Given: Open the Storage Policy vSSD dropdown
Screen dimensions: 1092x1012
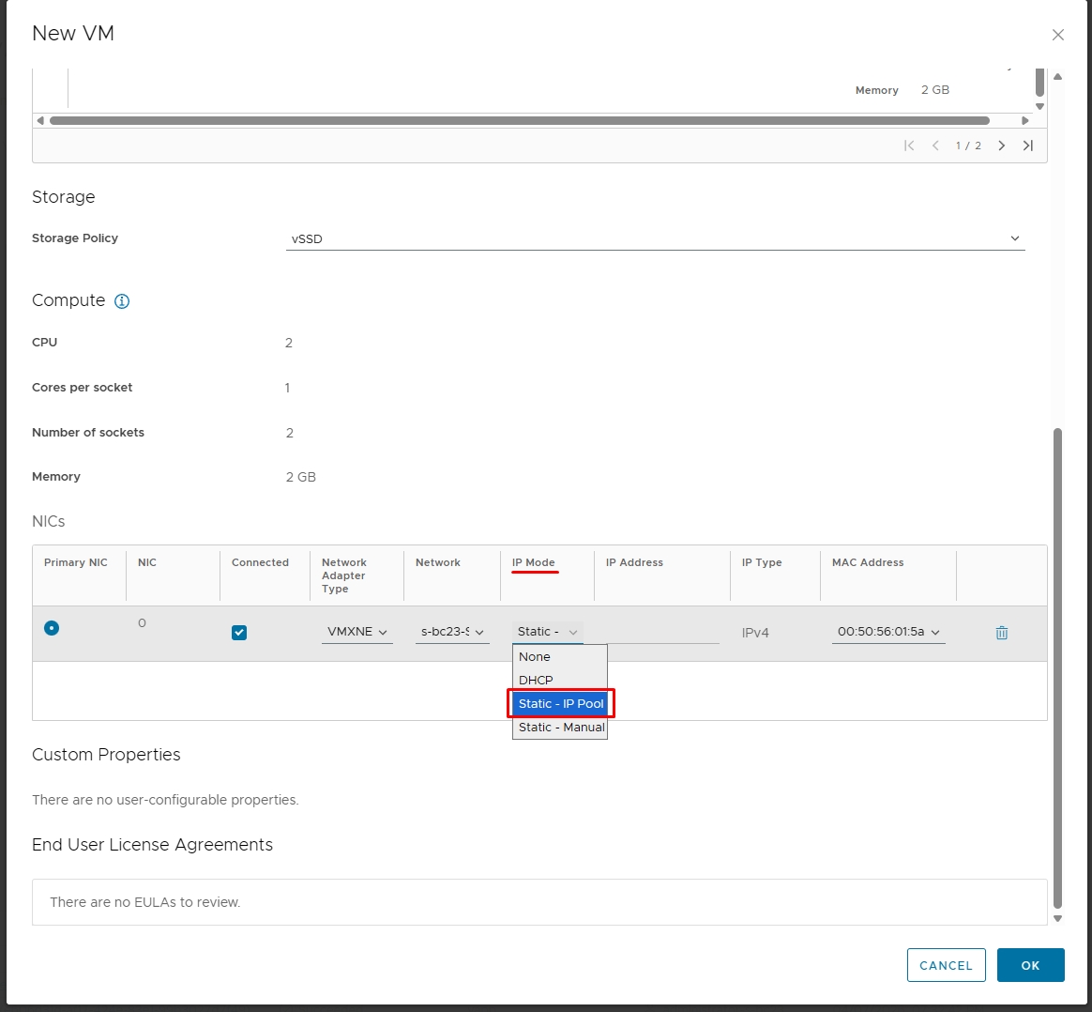Looking at the screenshot, I should 656,239.
